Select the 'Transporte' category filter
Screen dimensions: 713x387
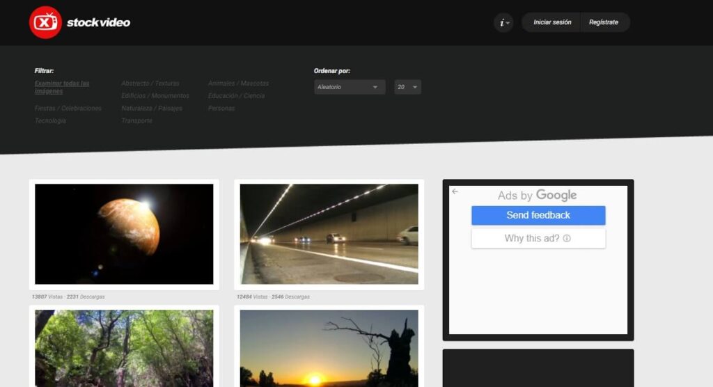tap(136, 121)
